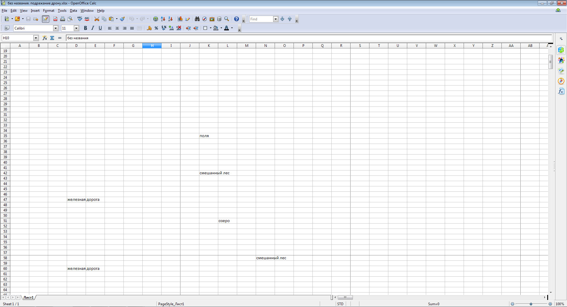Sort Descending Z to A
Screen dimensions: 567x307
point(170,19)
